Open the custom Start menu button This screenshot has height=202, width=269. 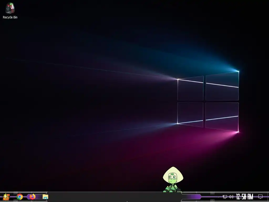6,197
